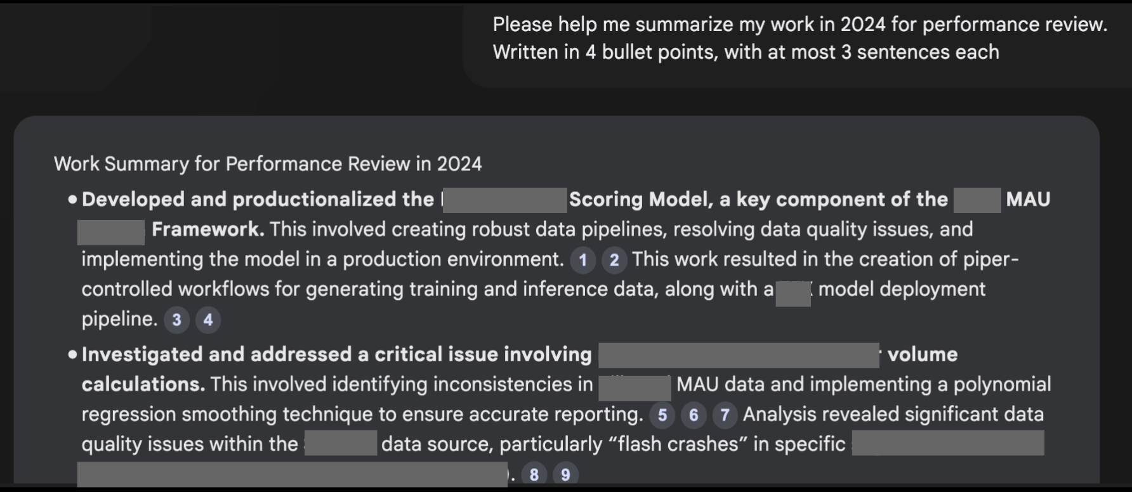Viewport: 1132px width, 492px height.
Task: Open citation 1 after production environment sentence
Action: [582, 260]
